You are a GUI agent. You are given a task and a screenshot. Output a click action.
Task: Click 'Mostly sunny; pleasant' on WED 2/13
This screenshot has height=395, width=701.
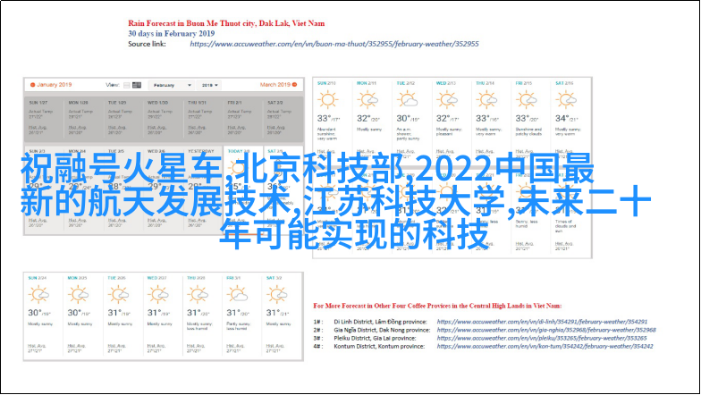coord(451,131)
